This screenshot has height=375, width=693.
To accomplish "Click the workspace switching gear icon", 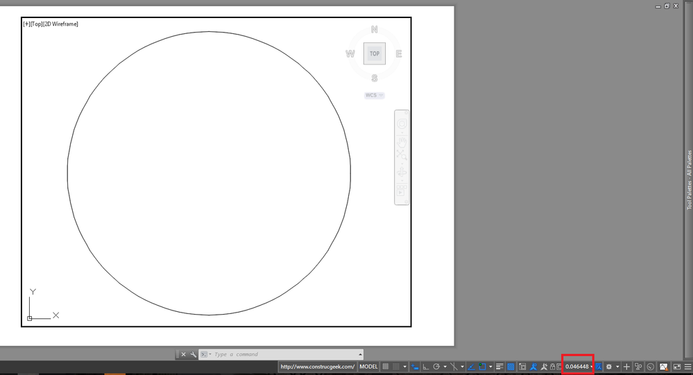I will click(608, 367).
